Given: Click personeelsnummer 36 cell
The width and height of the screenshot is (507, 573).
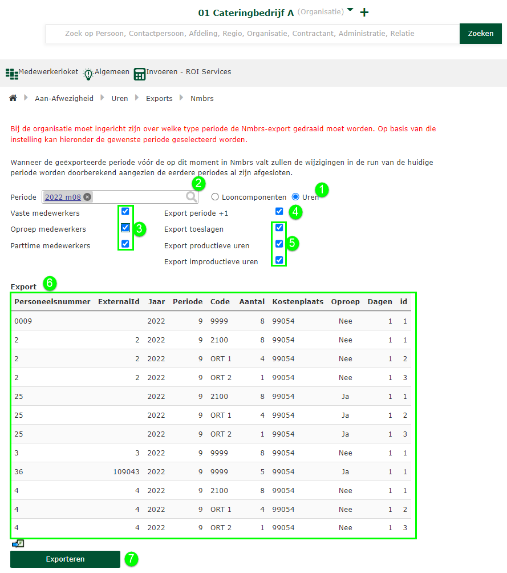Looking at the screenshot, I should [x=19, y=472].
